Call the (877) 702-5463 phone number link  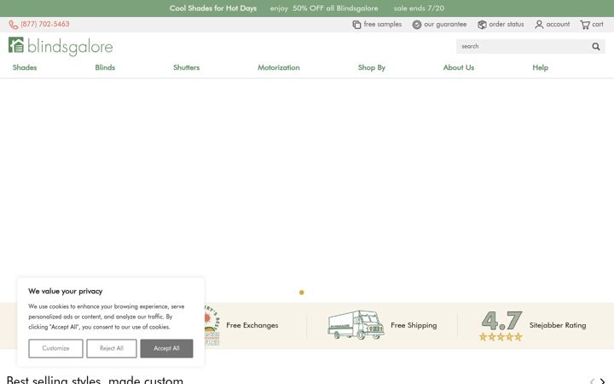tap(45, 24)
